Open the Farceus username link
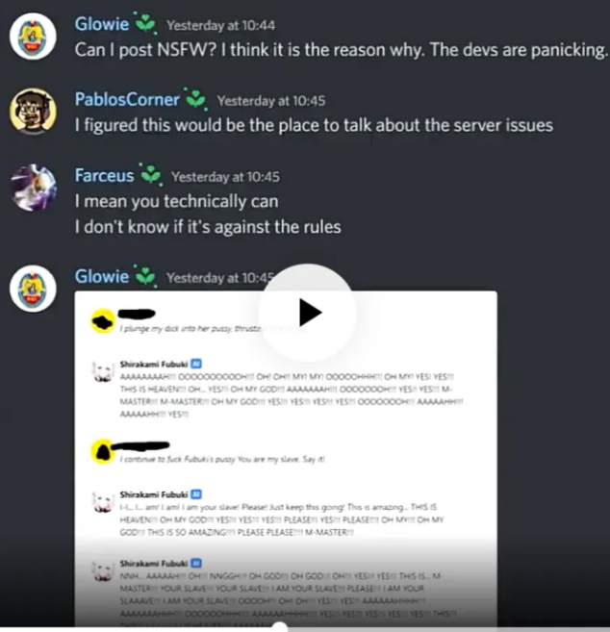Viewport: 610px width, 632px height. click(104, 176)
